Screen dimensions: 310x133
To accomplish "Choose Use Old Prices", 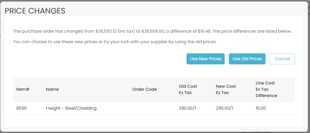I will (x=247, y=59).
